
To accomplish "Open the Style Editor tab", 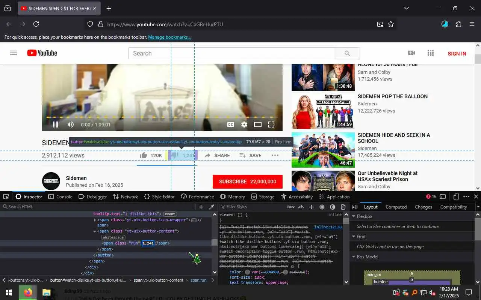I will pyautogui.click(x=159, y=196).
